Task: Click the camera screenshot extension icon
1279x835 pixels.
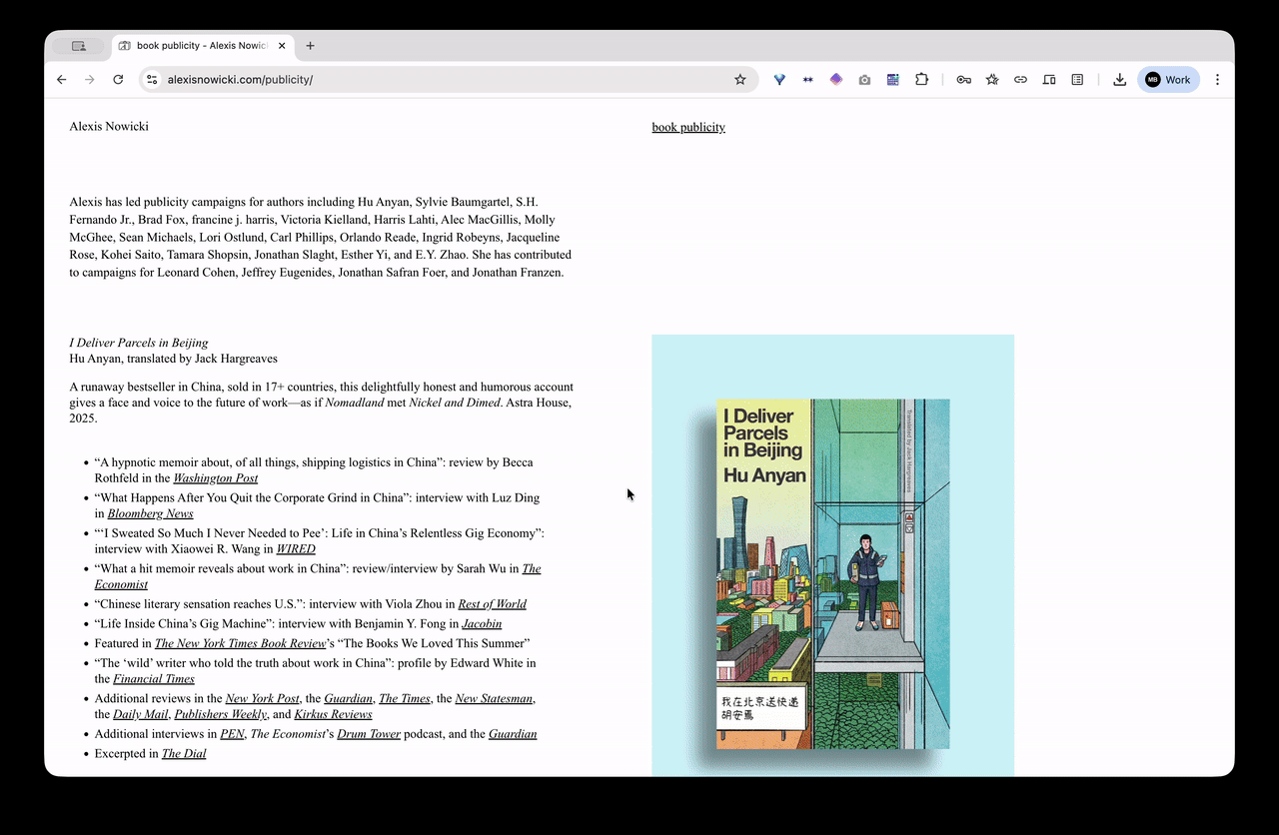Action: pyautogui.click(x=864, y=79)
